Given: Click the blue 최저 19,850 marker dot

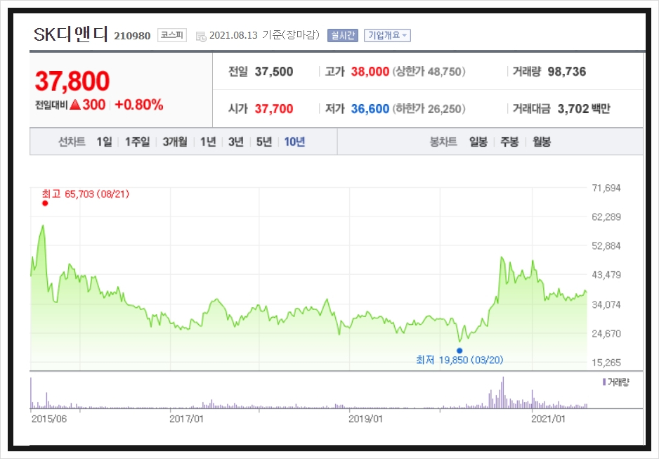Looking at the screenshot, I should pos(459,351).
